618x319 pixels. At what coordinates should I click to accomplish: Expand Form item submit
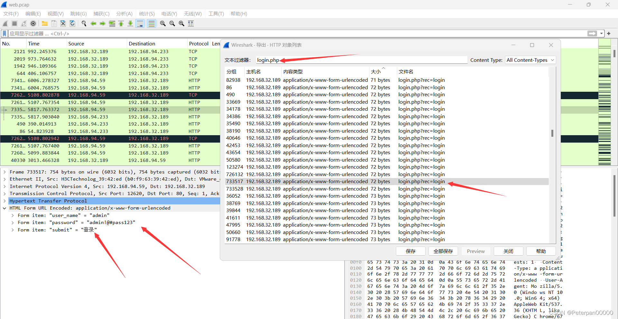(x=13, y=230)
